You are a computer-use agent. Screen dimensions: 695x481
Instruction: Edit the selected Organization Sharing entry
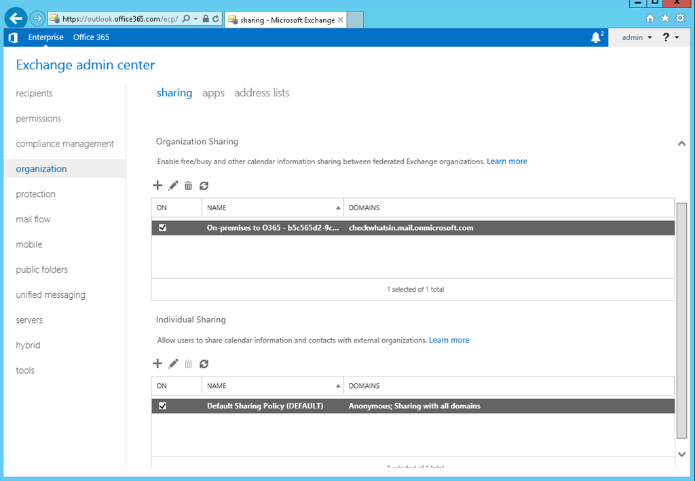pyautogui.click(x=173, y=185)
